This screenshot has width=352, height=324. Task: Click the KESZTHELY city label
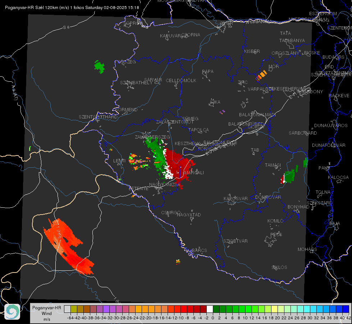(x=187, y=143)
